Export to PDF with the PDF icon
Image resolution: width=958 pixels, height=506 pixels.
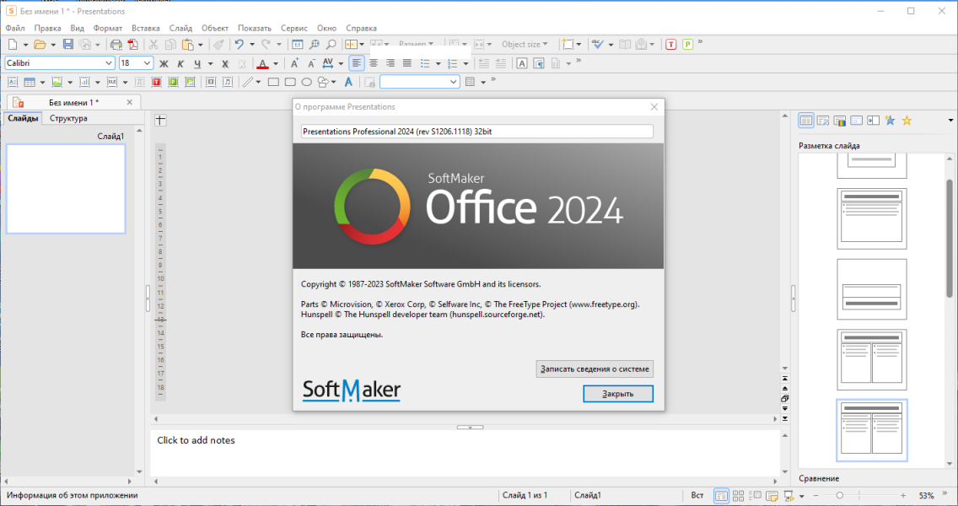(132, 44)
